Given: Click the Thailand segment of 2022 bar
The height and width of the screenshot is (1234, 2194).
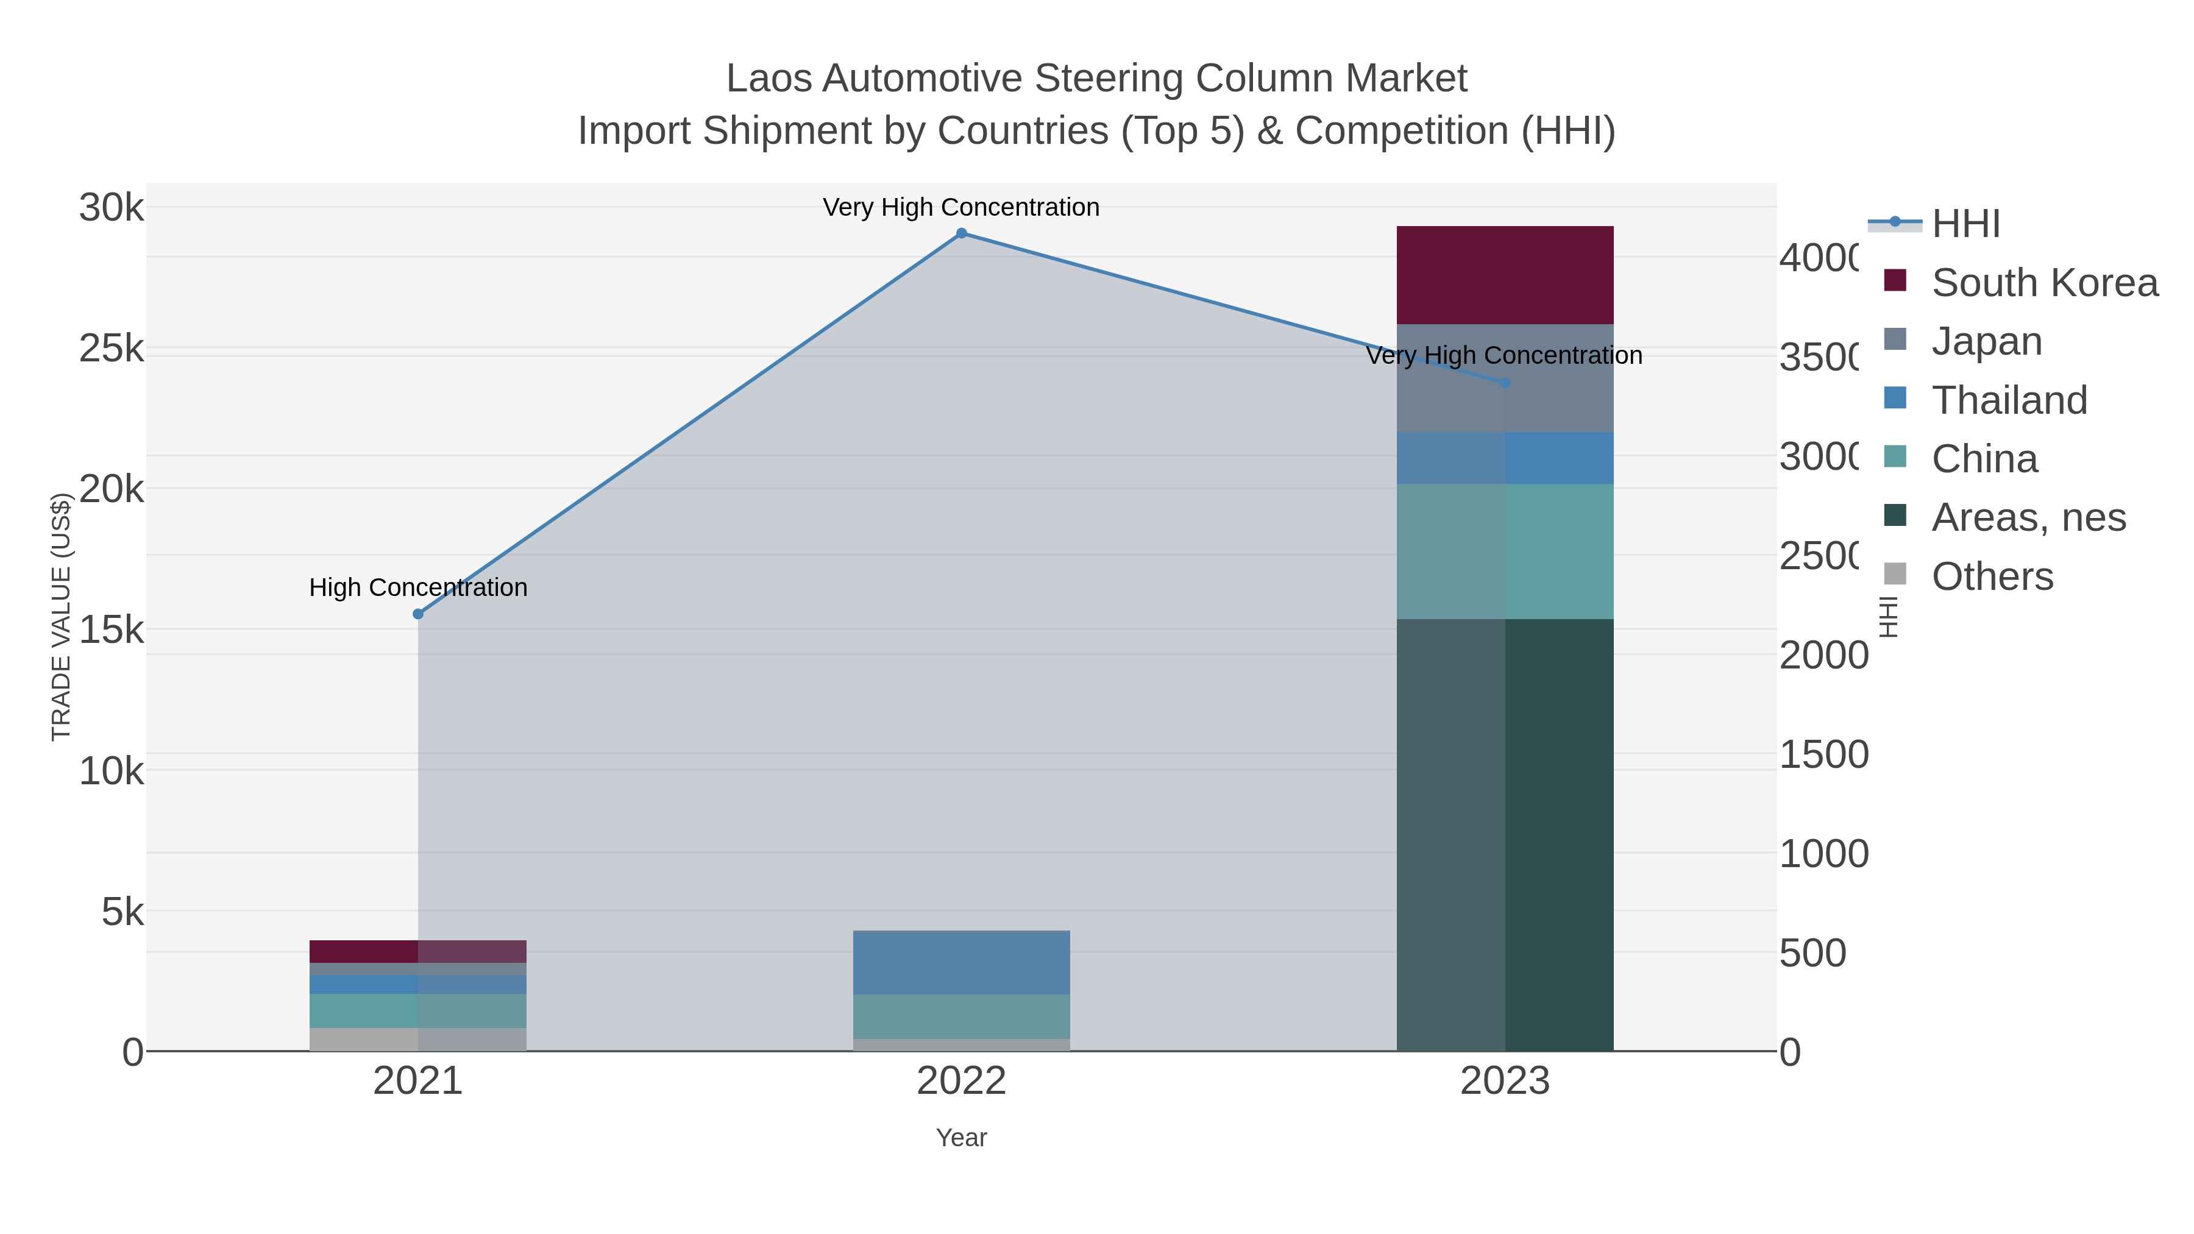Looking at the screenshot, I should click(x=962, y=963).
